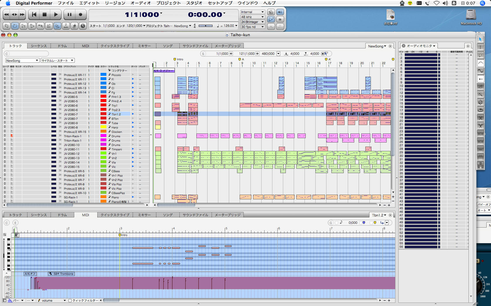The width and height of the screenshot is (491, 306).
Task: Toggle the wait-for-note clock button
Action: [83, 26]
